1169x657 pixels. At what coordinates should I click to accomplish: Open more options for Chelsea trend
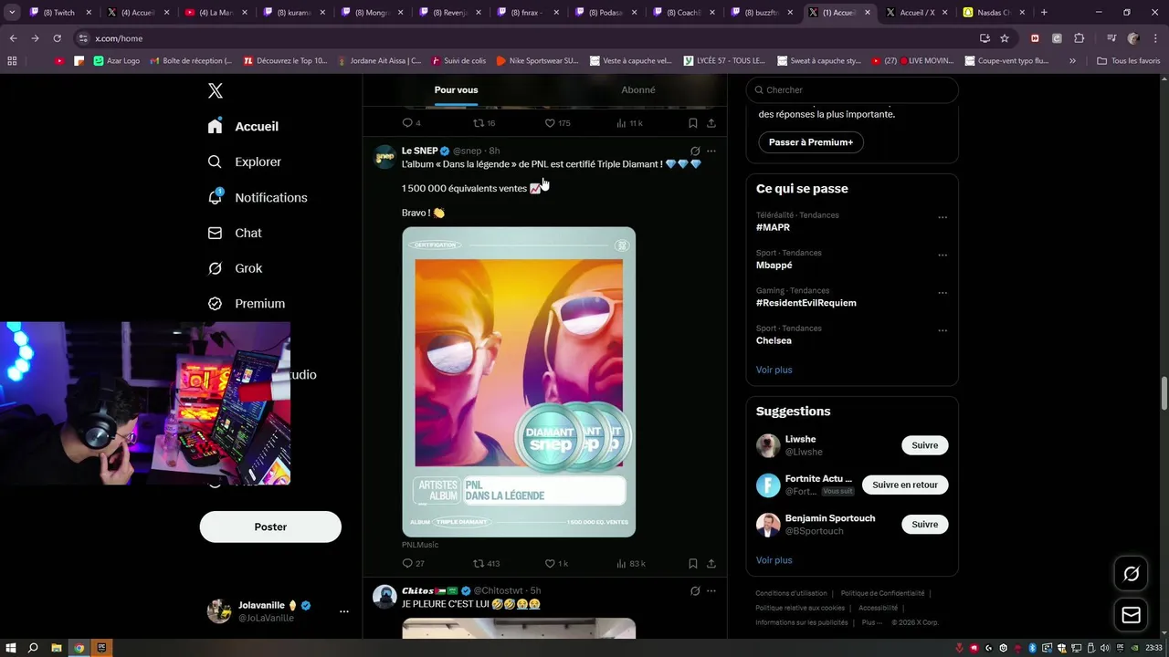943,330
